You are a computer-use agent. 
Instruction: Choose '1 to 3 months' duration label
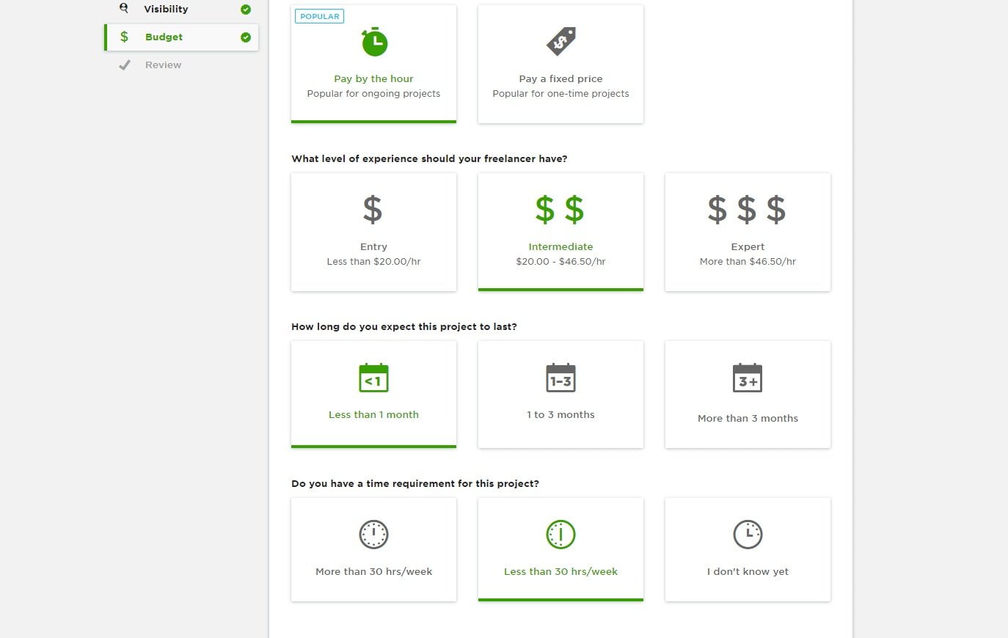point(560,415)
